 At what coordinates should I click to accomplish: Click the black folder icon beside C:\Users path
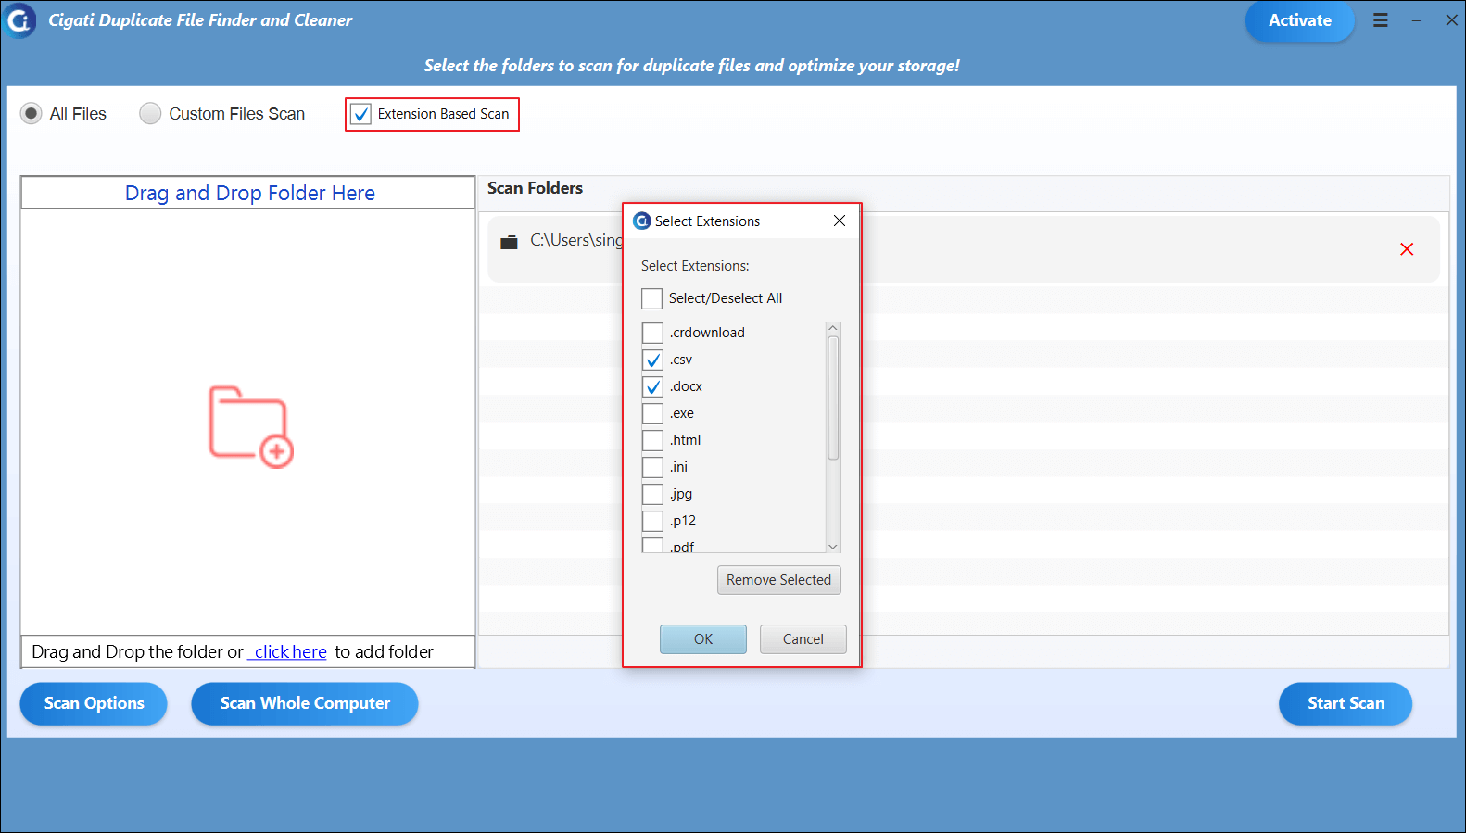(x=509, y=242)
